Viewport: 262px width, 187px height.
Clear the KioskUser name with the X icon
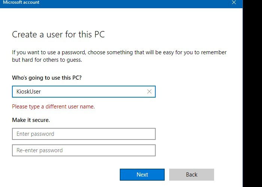click(149, 92)
